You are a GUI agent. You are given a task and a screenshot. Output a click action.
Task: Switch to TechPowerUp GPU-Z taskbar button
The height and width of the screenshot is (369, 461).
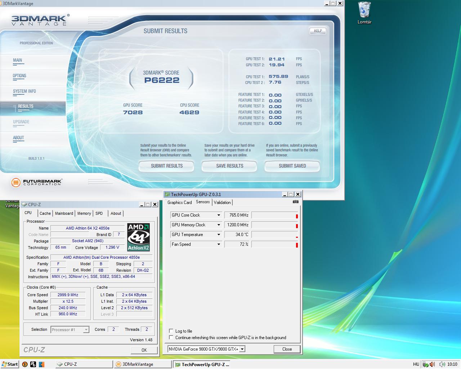tap(202, 364)
